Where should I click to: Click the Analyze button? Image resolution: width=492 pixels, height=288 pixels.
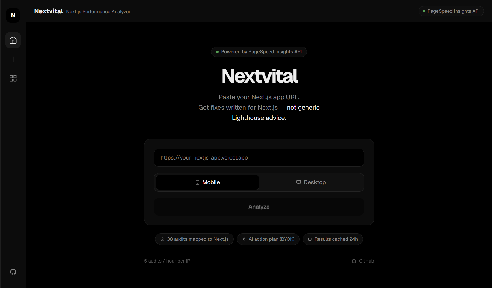(x=259, y=207)
